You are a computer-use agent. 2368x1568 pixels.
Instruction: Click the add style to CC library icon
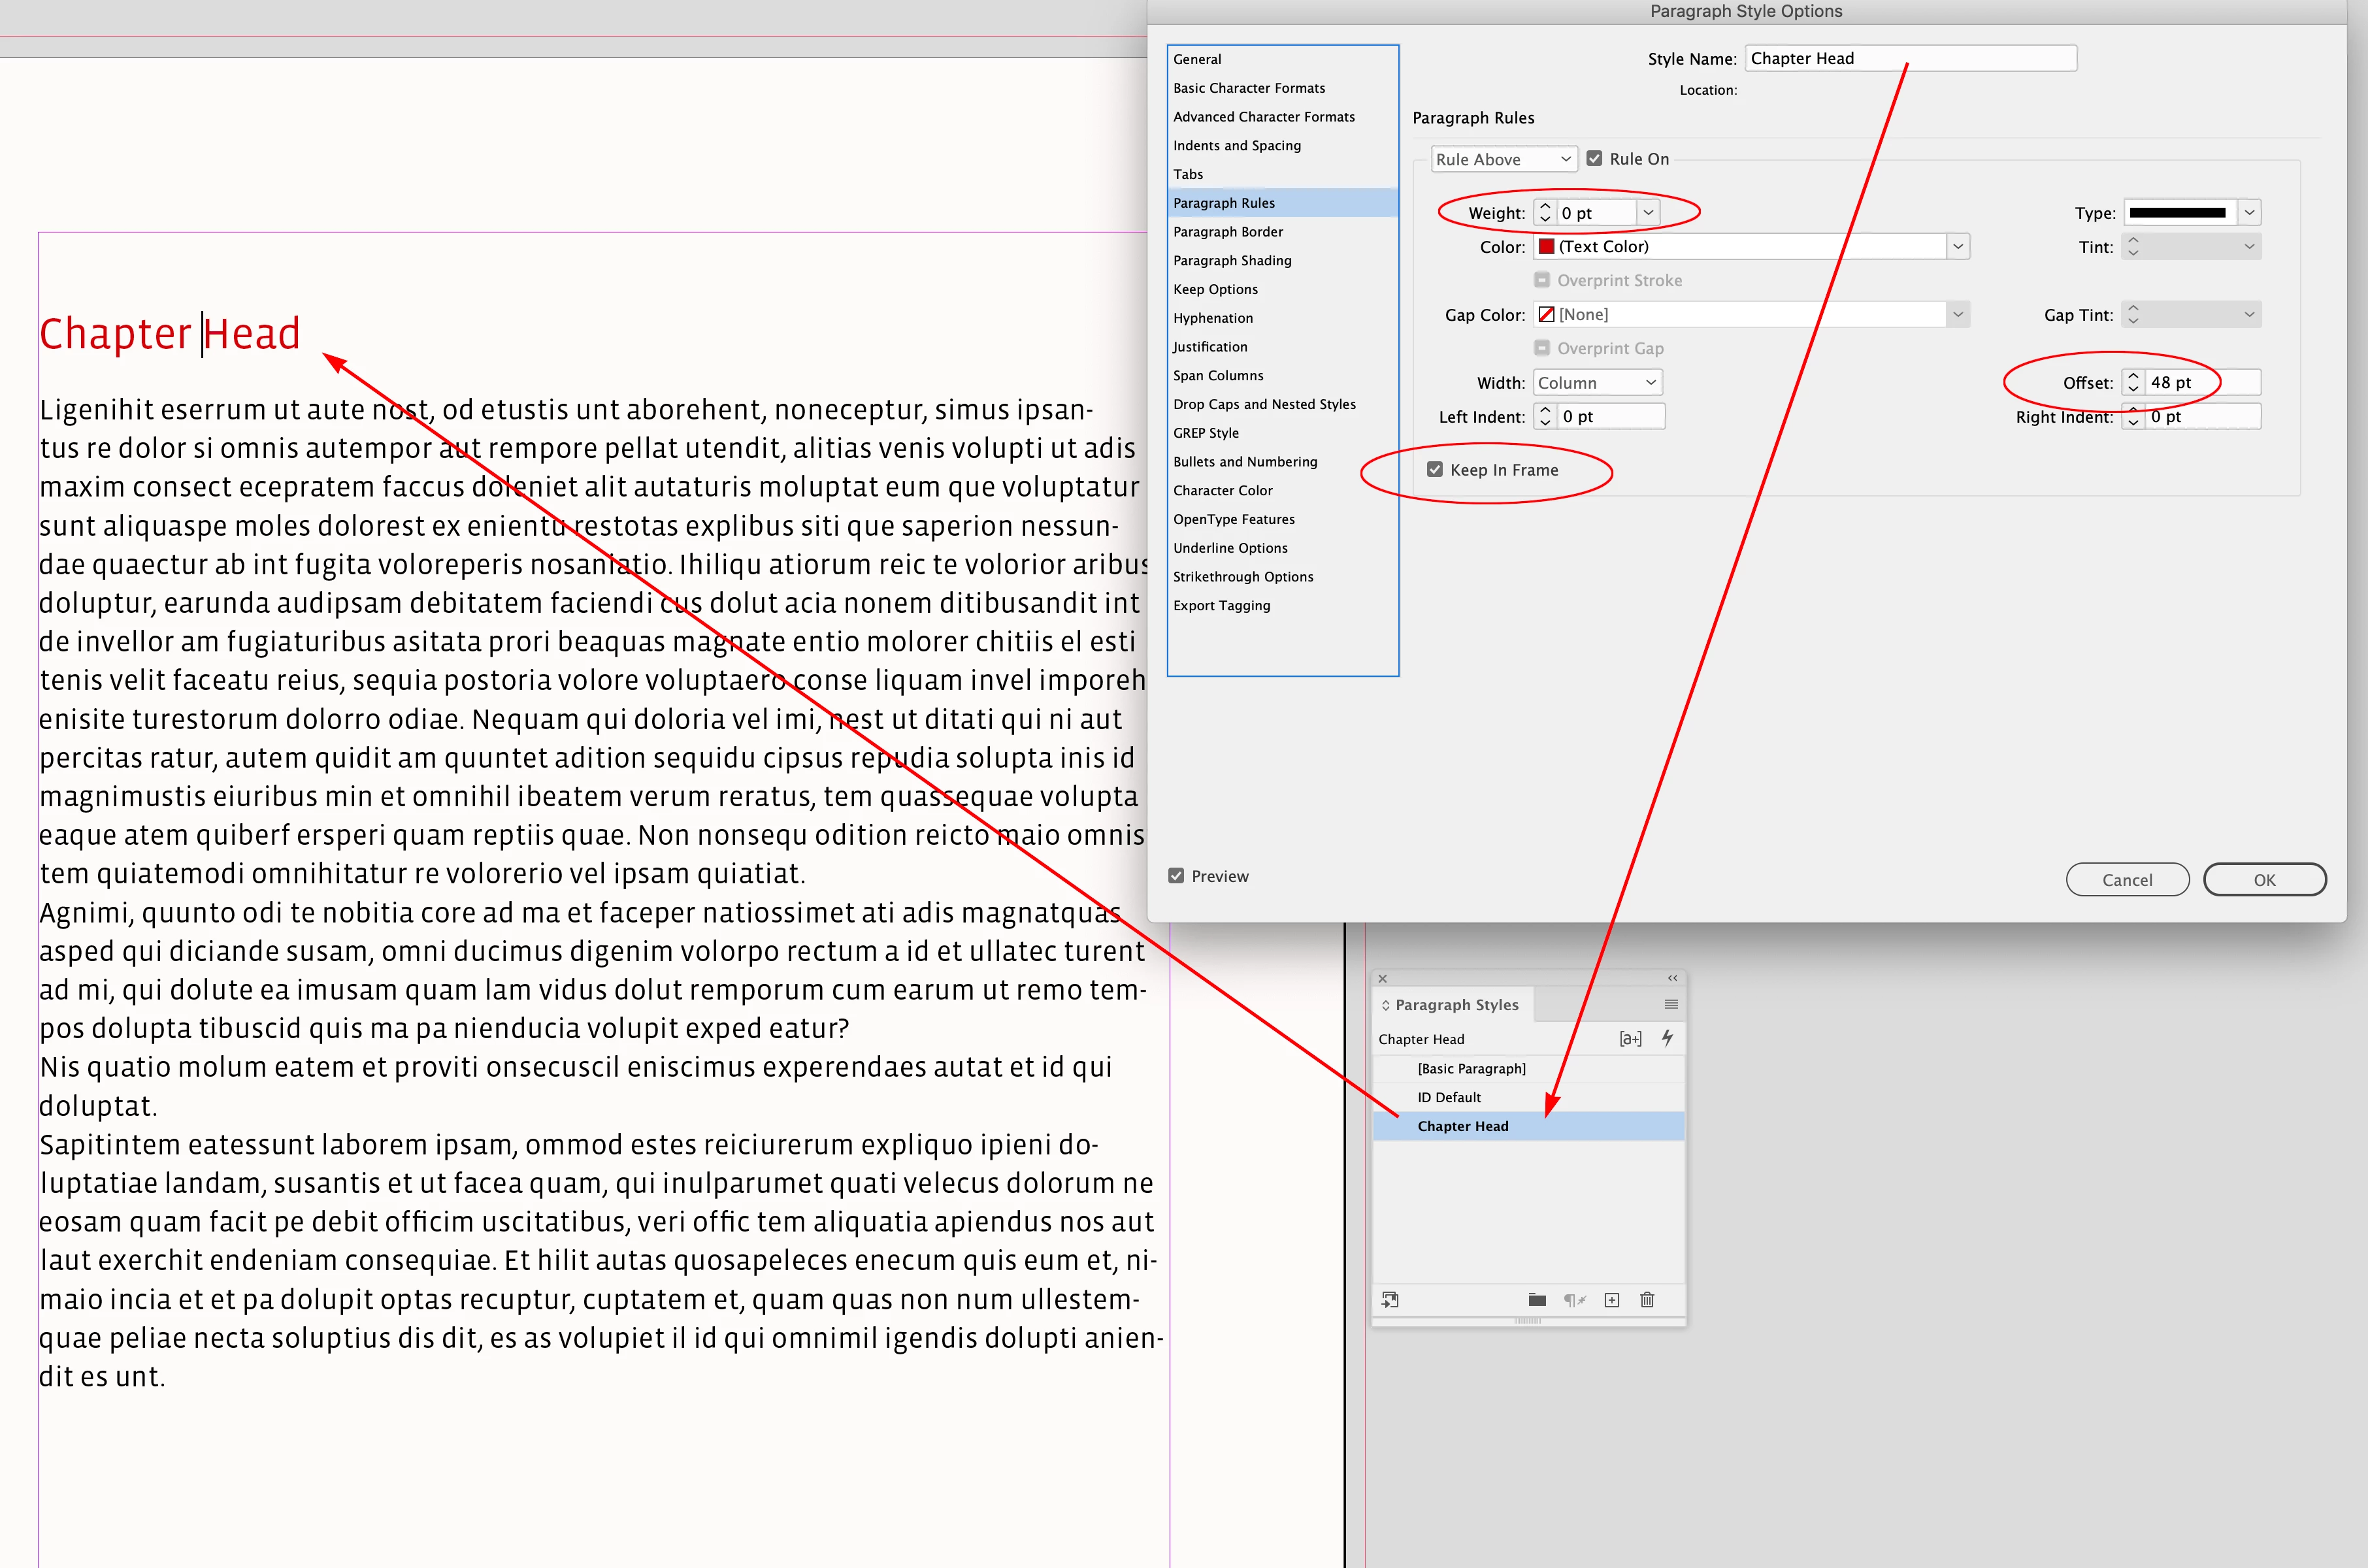1390,1300
